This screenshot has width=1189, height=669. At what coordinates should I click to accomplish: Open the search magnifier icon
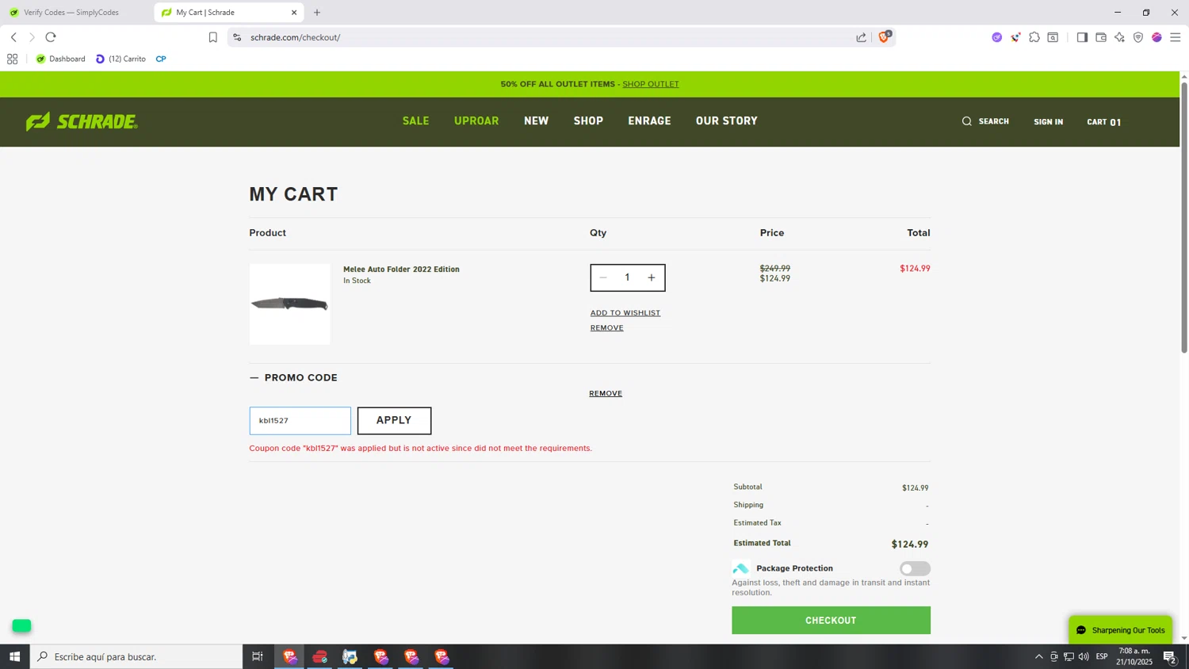966,121
